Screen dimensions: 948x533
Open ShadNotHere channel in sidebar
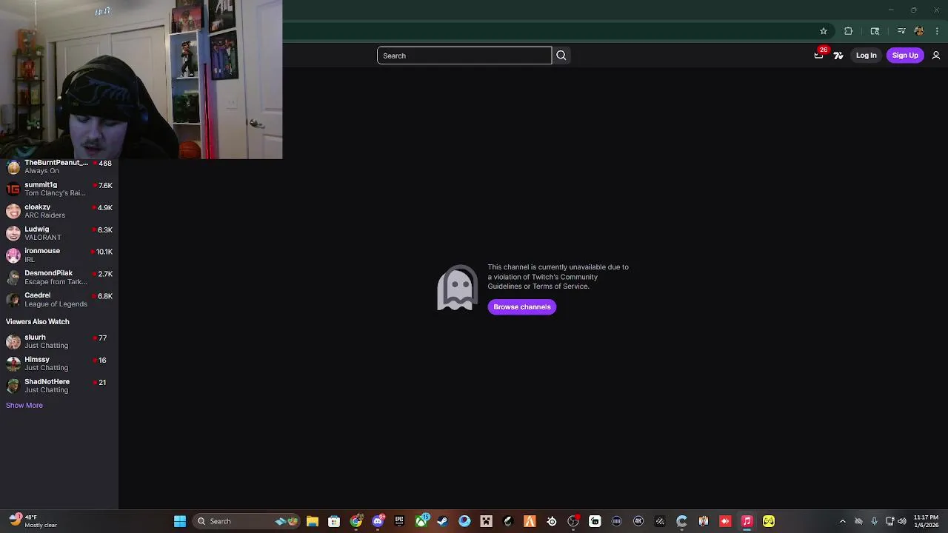(x=59, y=386)
